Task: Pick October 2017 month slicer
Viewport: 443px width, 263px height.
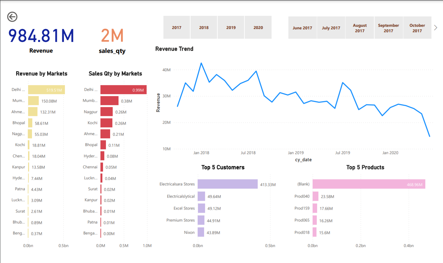Action: point(417,28)
